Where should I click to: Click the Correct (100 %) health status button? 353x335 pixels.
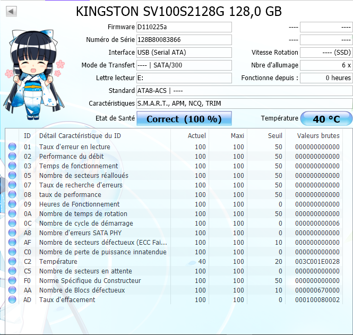point(184,118)
